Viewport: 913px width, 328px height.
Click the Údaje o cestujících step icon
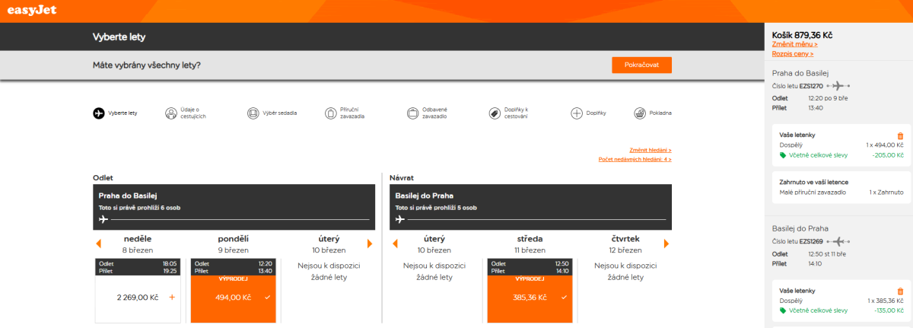(x=171, y=113)
